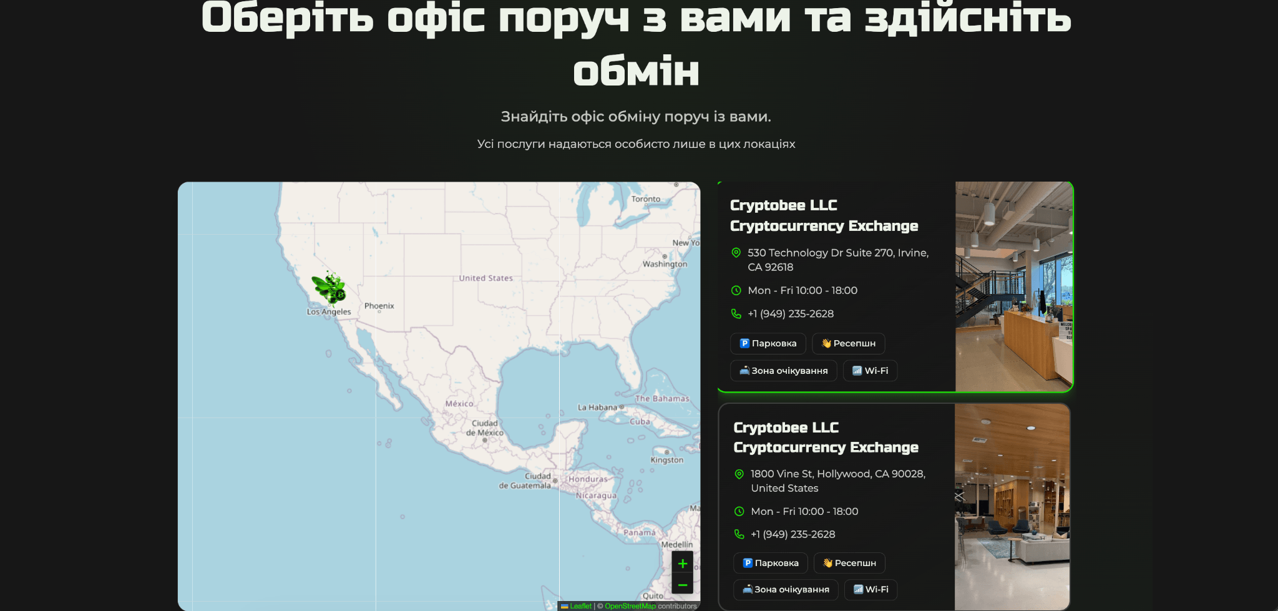Viewport: 1278px width, 611px height.
Task: Click the phone icon in Hollywood office card
Action: (739, 534)
